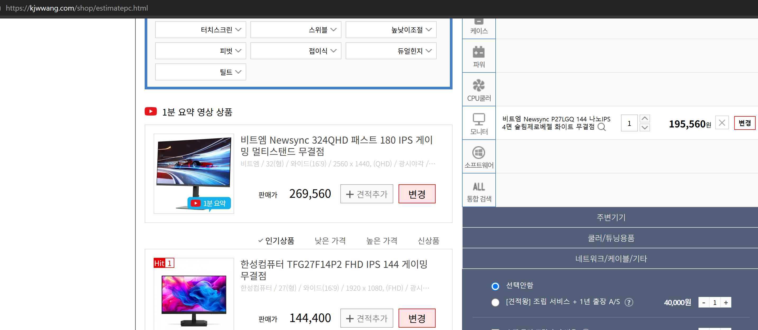Click the 비트엠 / 32(형) spec line

[x=337, y=164]
